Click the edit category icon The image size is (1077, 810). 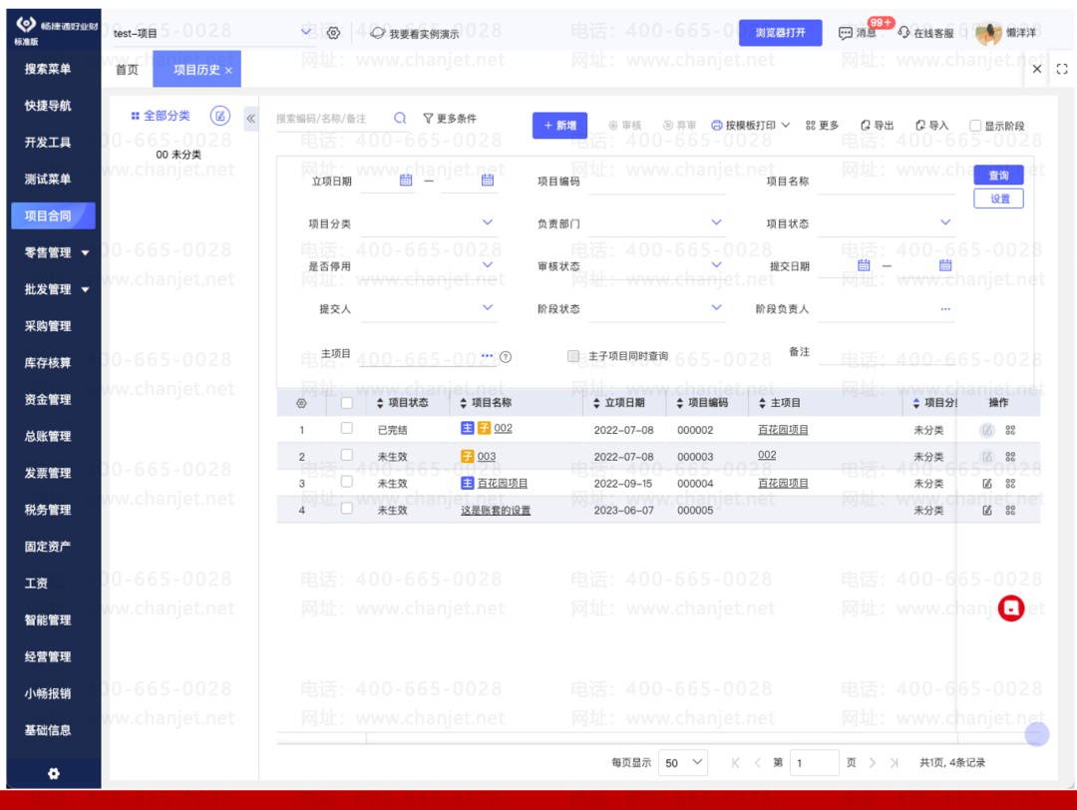pyautogui.click(x=220, y=116)
